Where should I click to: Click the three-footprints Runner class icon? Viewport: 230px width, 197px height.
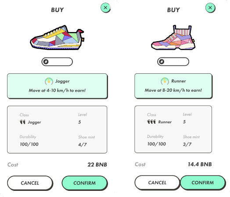tap(151, 122)
